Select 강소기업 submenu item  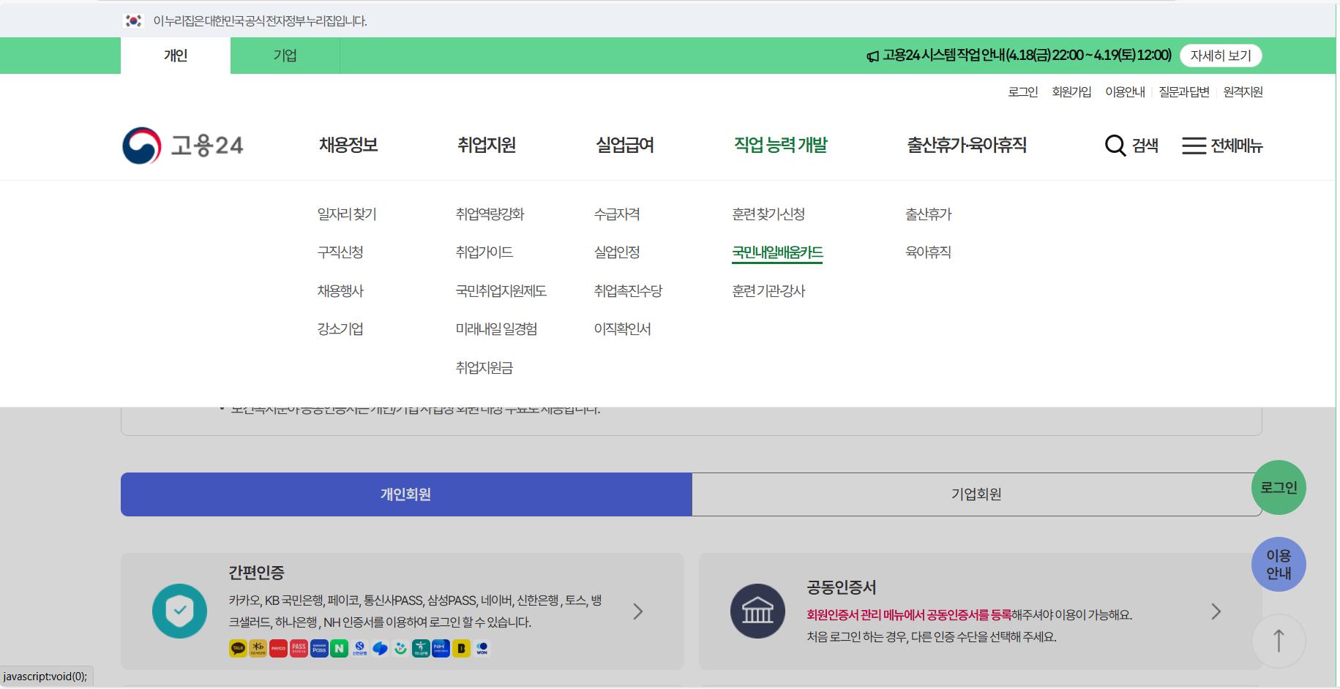point(340,329)
